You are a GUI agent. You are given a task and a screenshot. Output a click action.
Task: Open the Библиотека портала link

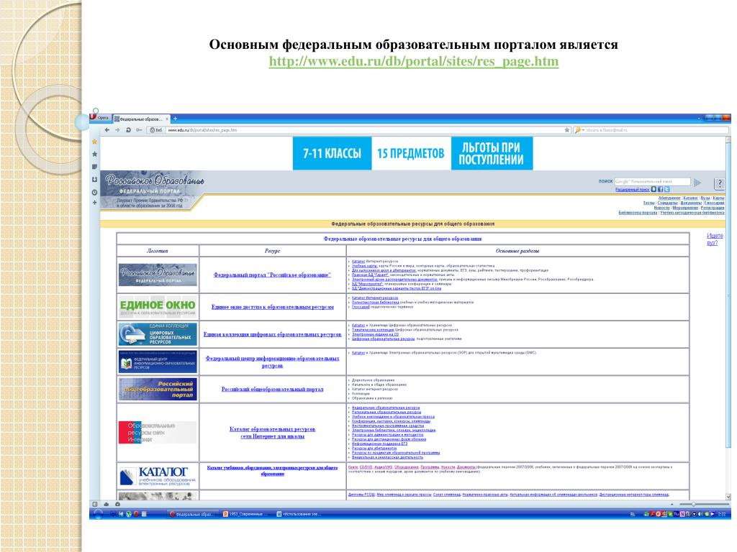[638, 213]
